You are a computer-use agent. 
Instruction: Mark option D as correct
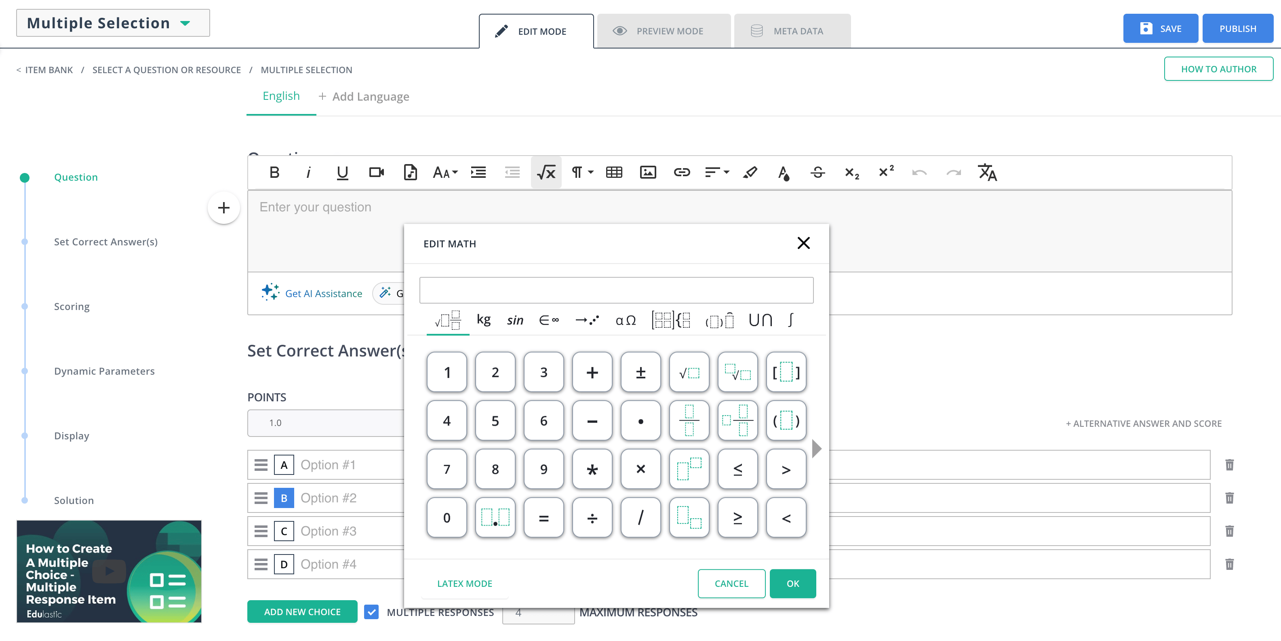coord(284,565)
